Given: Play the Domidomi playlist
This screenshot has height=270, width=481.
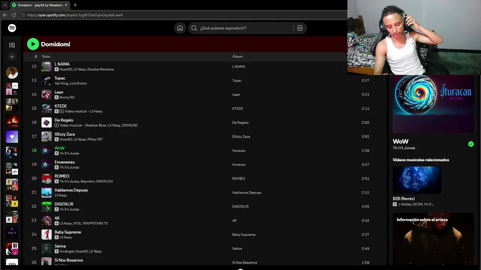Looking at the screenshot, I should pos(33,44).
